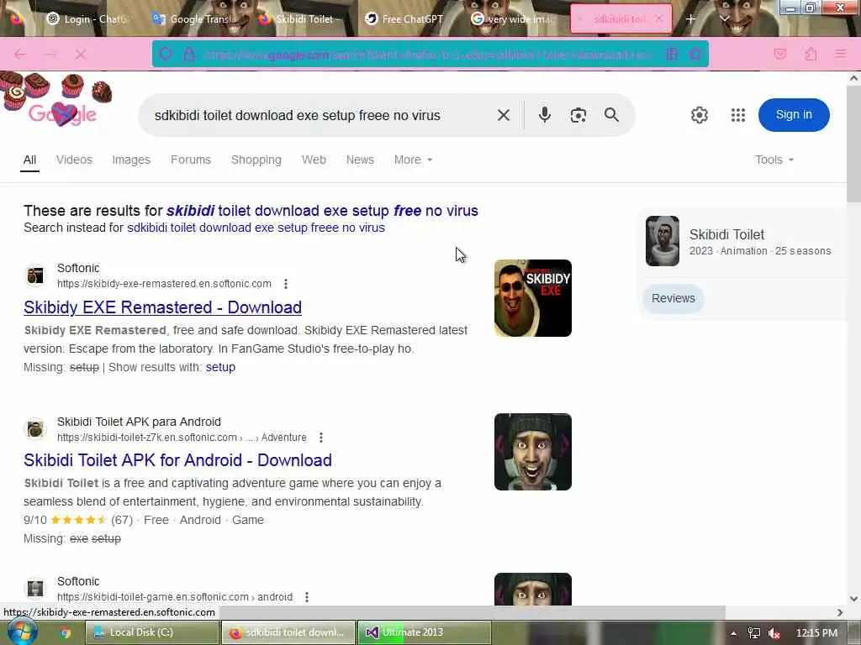Open the reader view icon in address bar
The width and height of the screenshot is (861, 645).
point(671,54)
